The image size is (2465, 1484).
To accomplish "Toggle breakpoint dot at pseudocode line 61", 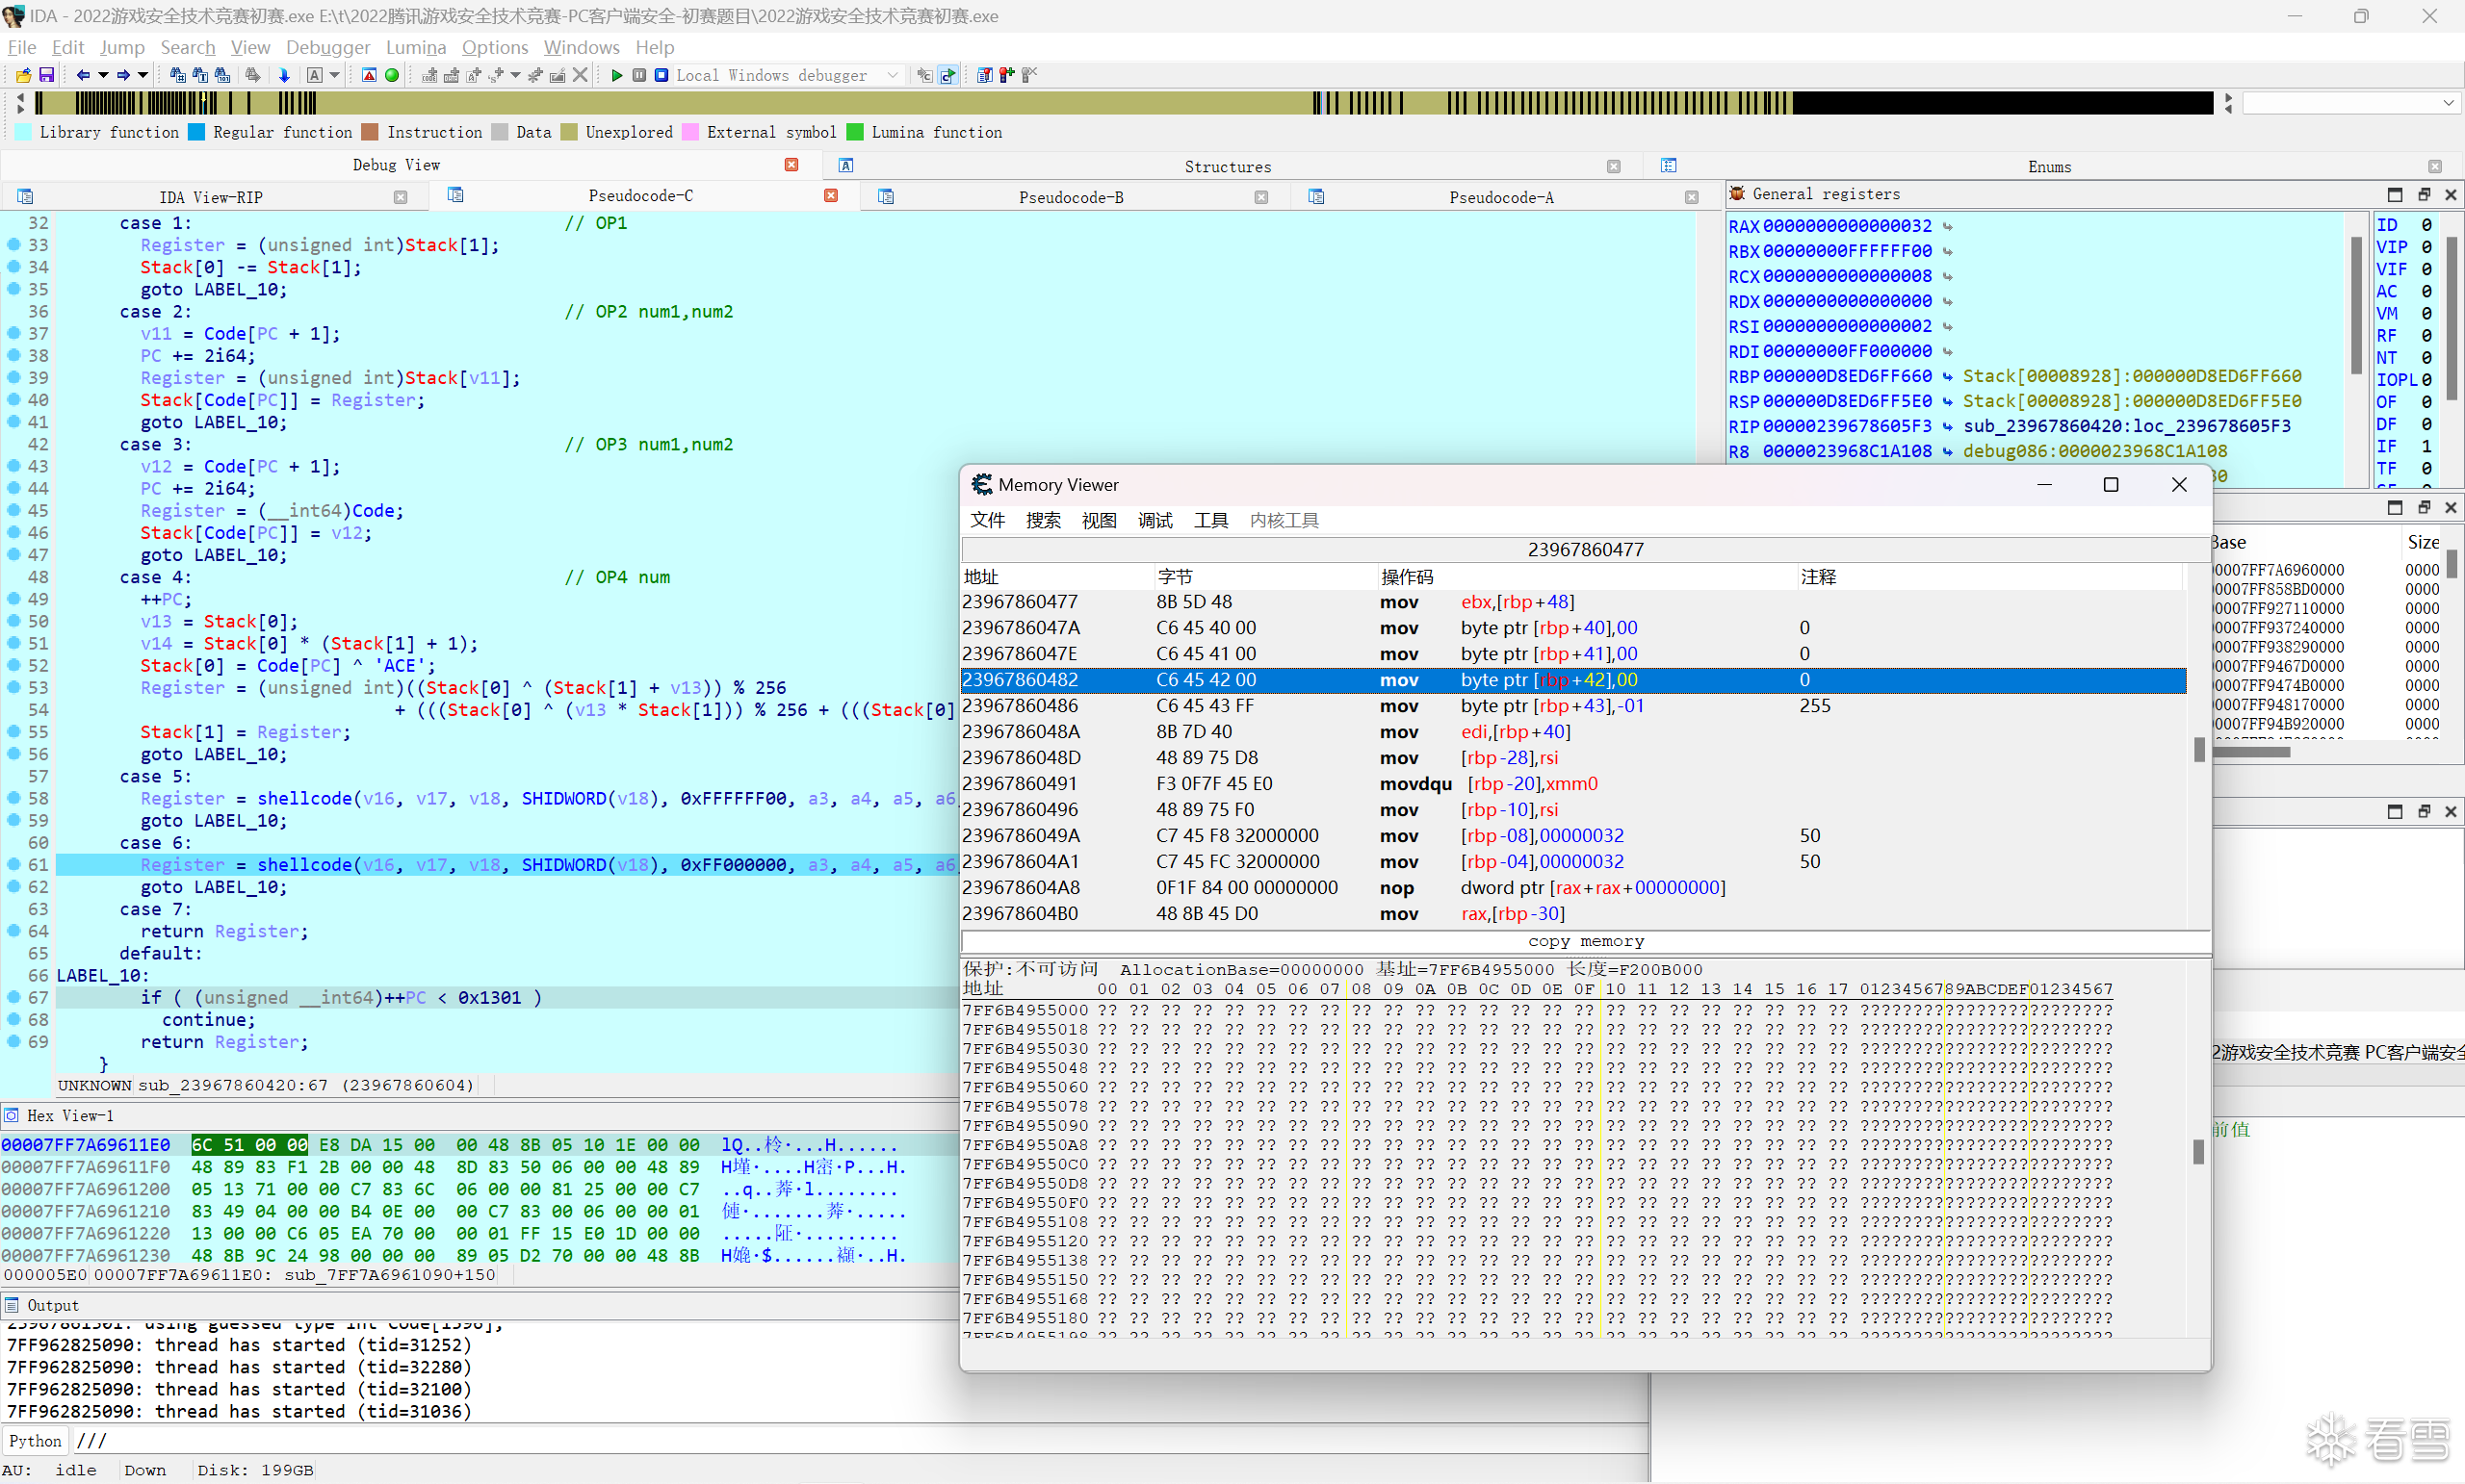I will (x=14, y=864).
